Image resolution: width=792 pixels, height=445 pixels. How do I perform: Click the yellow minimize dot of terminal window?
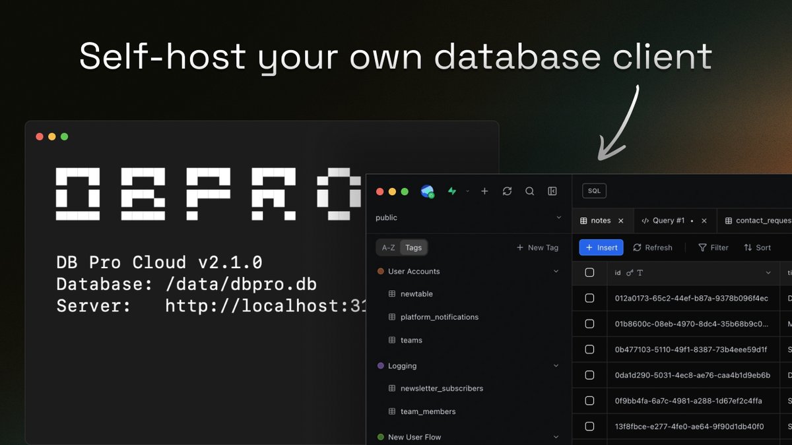[x=52, y=136]
